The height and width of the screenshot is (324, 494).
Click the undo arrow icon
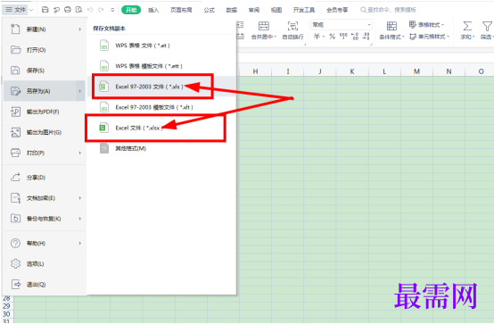[x=90, y=10]
